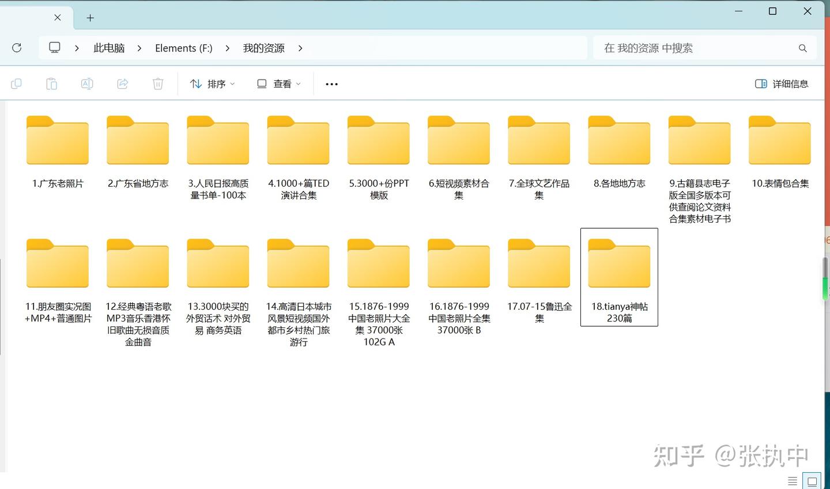Expand chevron after 此电脑

[x=139, y=48]
